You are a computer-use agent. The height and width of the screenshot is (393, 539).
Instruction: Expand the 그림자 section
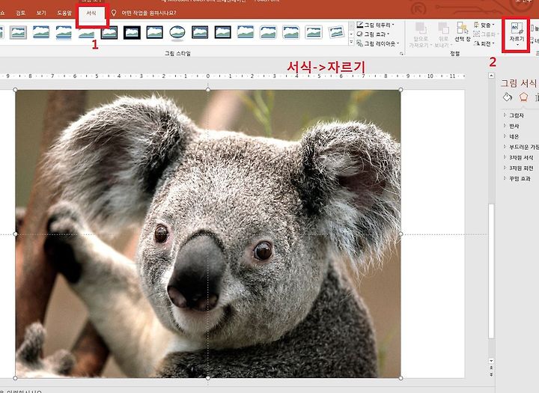(514, 115)
